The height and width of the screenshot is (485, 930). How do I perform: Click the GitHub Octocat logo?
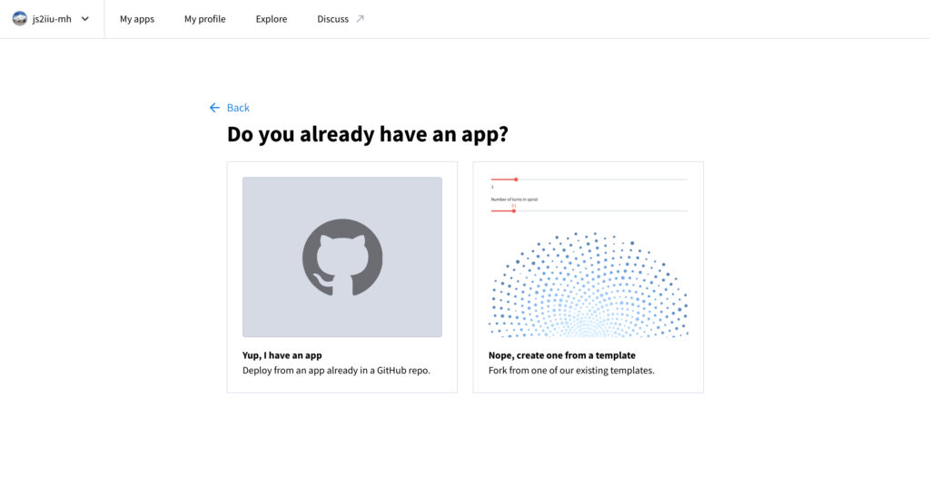click(342, 257)
